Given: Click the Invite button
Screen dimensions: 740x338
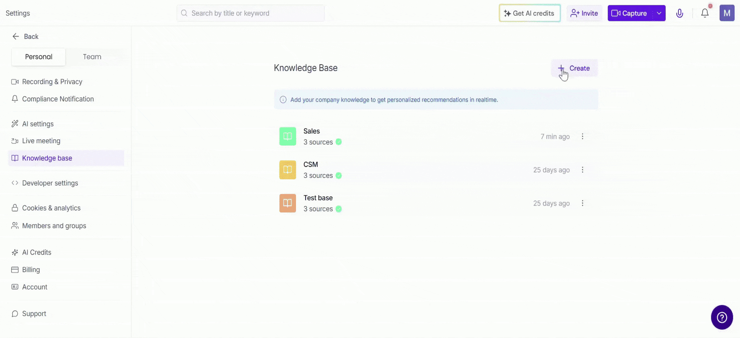Looking at the screenshot, I should [584, 13].
